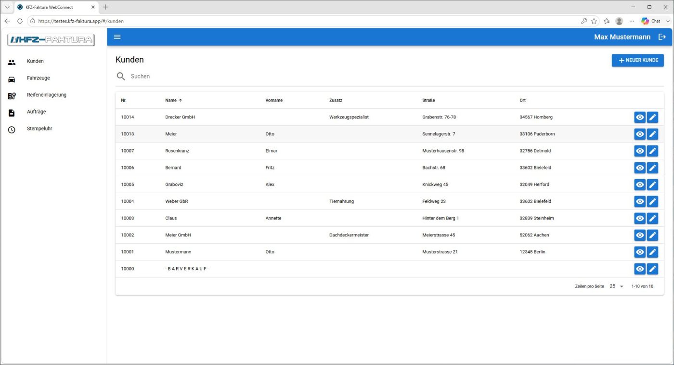Viewport: 674px width, 365px height.
Task: View customer Drecker GmbH with eye icon
Action: tap(640, 117)
